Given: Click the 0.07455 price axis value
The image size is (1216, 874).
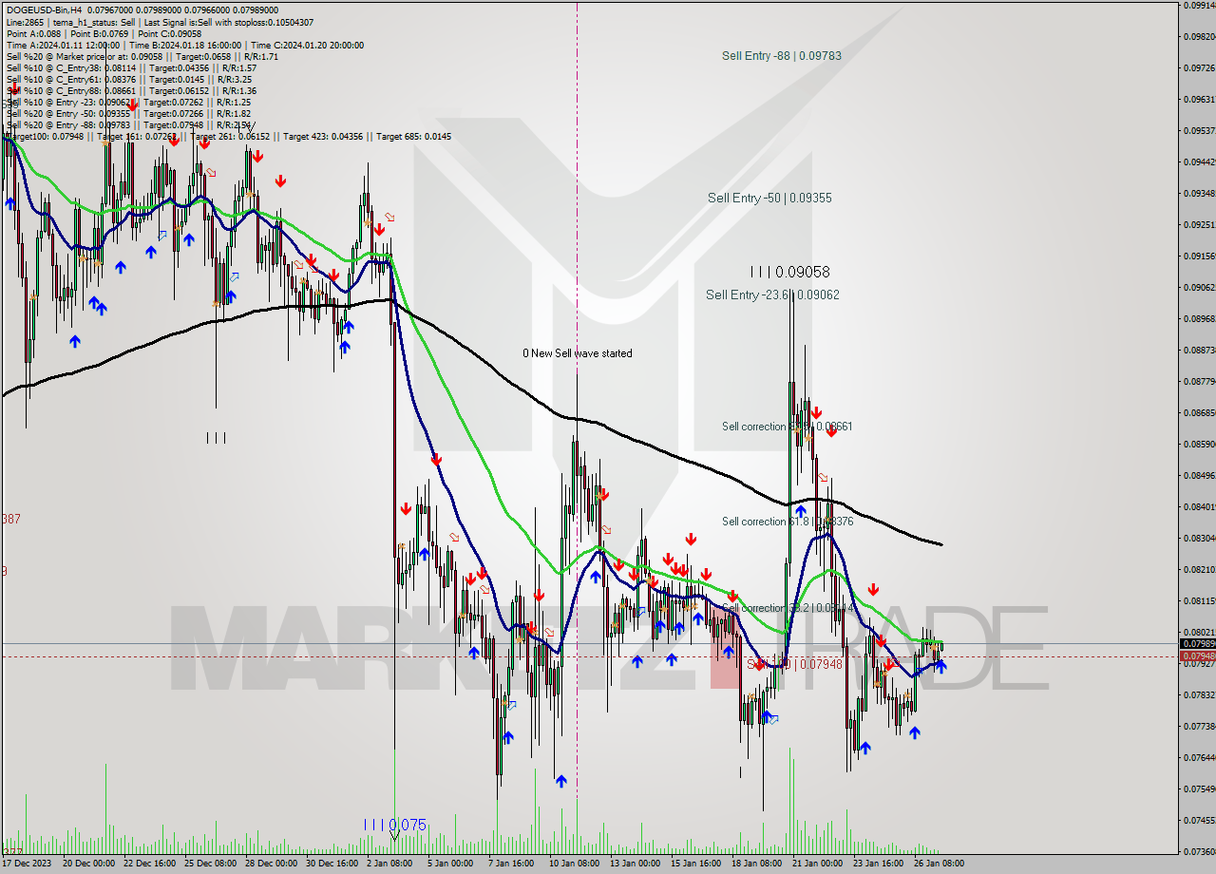Looking at the screenshot, I should [1199, 820].
